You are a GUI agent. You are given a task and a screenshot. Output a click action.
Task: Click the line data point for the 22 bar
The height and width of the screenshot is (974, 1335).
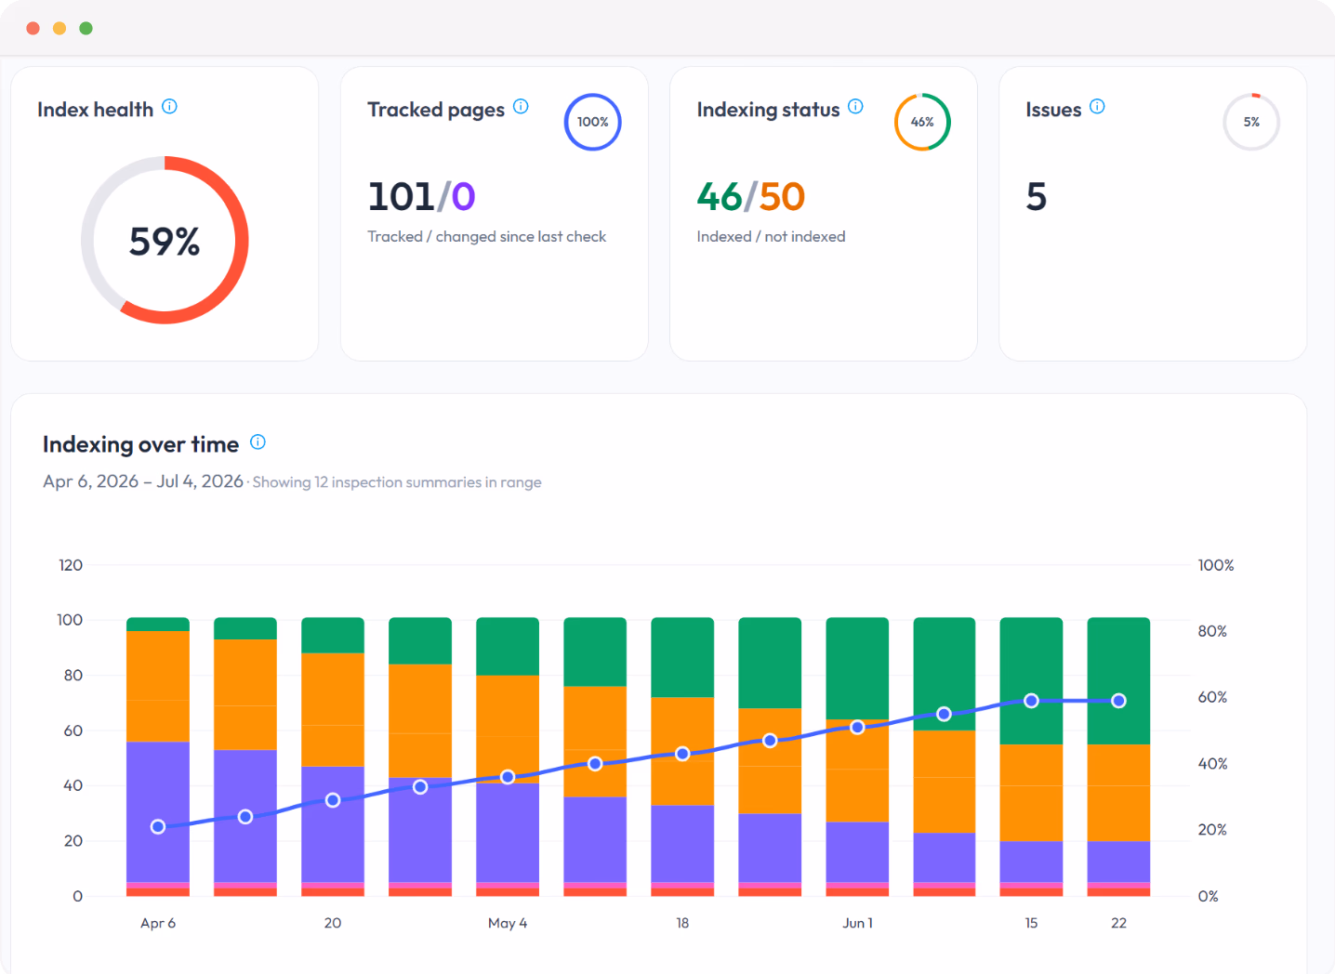(1118, 701)
